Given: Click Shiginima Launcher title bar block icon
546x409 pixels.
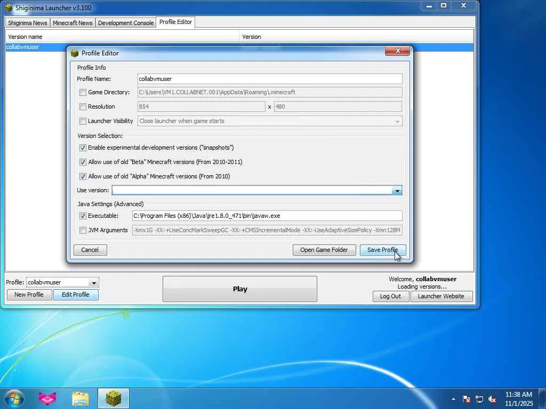Looking at the screenshot, I should pyautogui.click(x=9, y=7).
